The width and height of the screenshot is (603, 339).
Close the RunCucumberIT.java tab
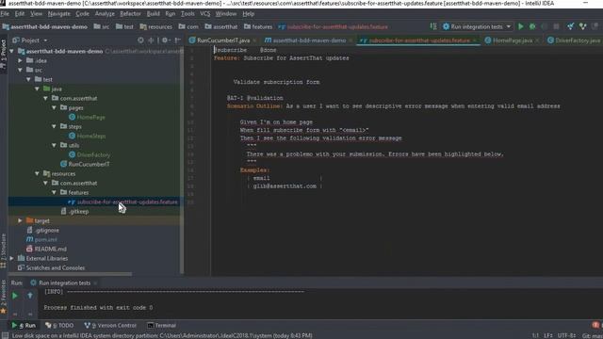(254, 40)
